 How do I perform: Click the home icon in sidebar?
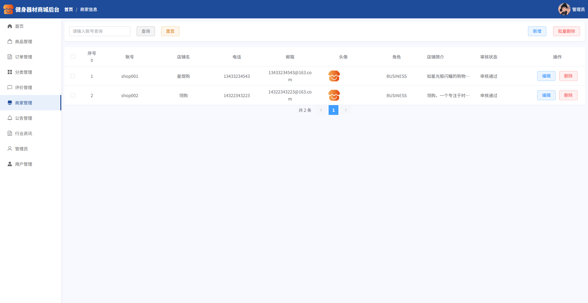[x=10, y=26]
